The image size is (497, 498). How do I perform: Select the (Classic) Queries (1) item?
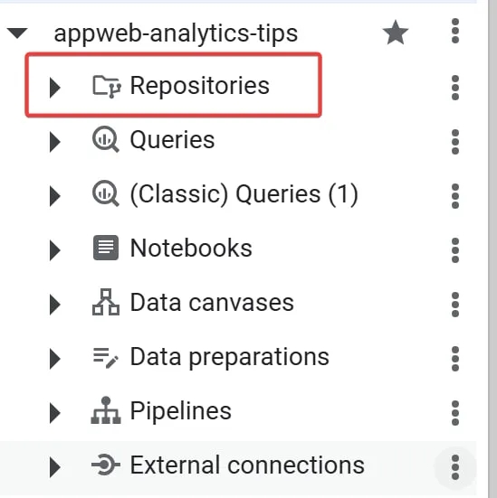click(x=244, y=194)
